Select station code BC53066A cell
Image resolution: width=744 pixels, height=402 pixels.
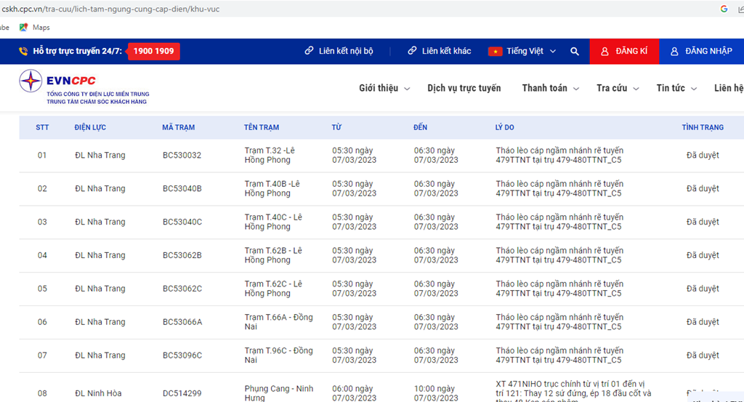(182, 322)
